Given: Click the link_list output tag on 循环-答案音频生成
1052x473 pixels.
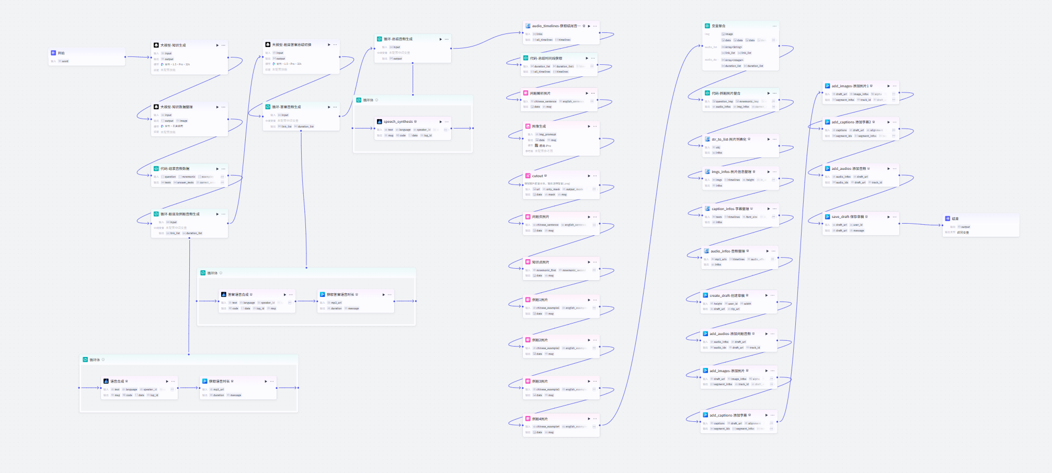Looking at the screenshot, I should (284, 126).
